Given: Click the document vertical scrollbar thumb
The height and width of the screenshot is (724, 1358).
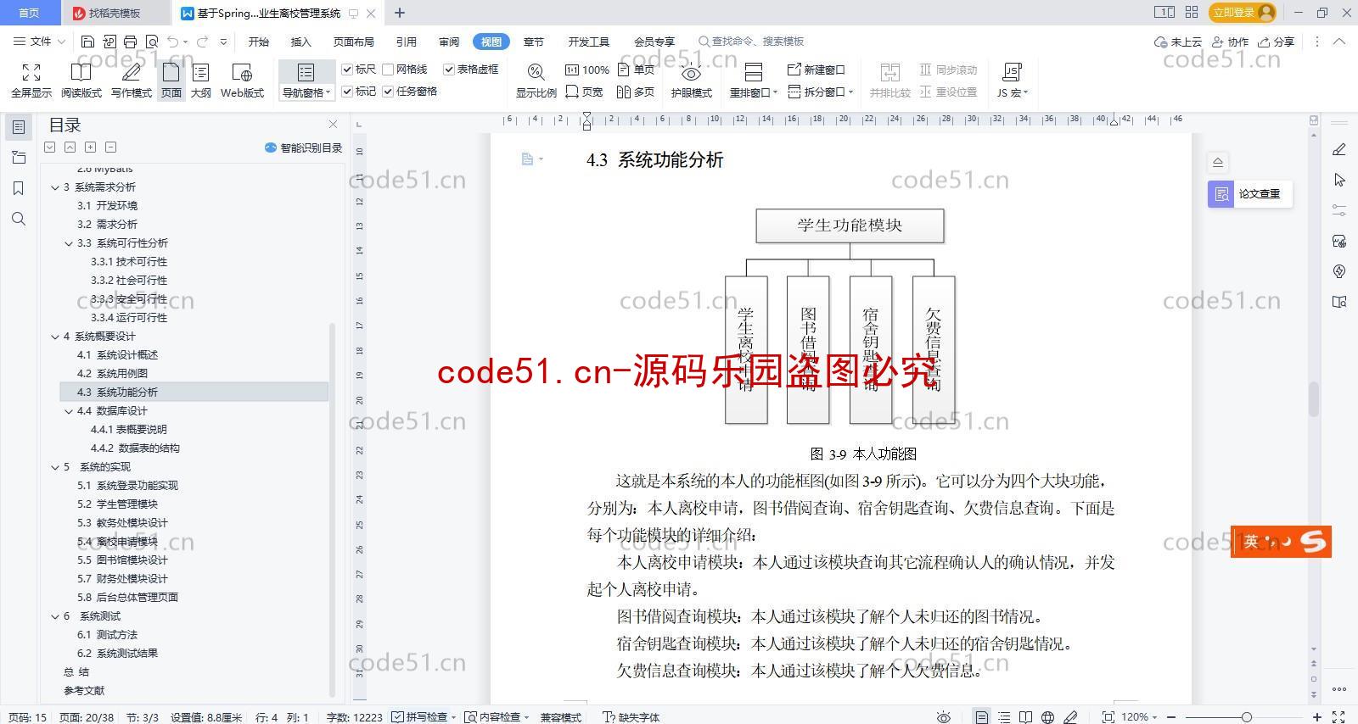Looking at the screenshot, I should [1314, 399].
